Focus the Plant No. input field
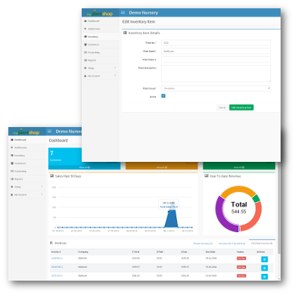 pyautogui.click(x=216, y=43)
